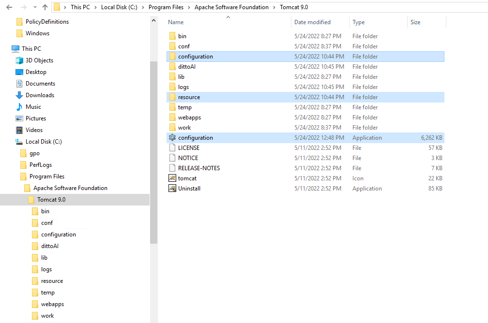This screenshot has height=323, width=488.
Task: Select This PC in navigation pane
Action: point(31,49)
